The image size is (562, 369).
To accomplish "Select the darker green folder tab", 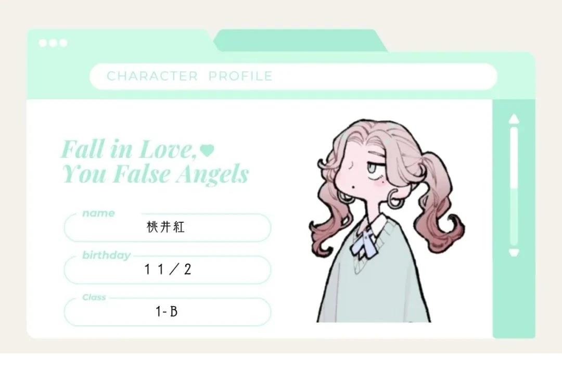I will point(300,41).
